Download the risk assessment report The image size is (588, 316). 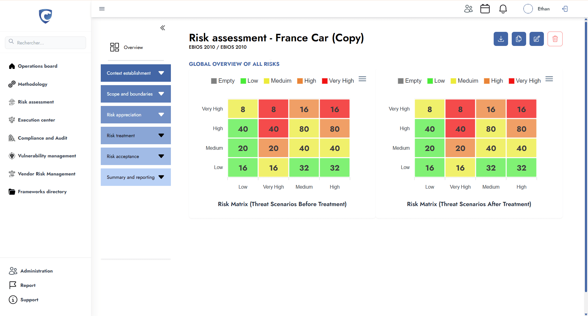click(500, 39)
